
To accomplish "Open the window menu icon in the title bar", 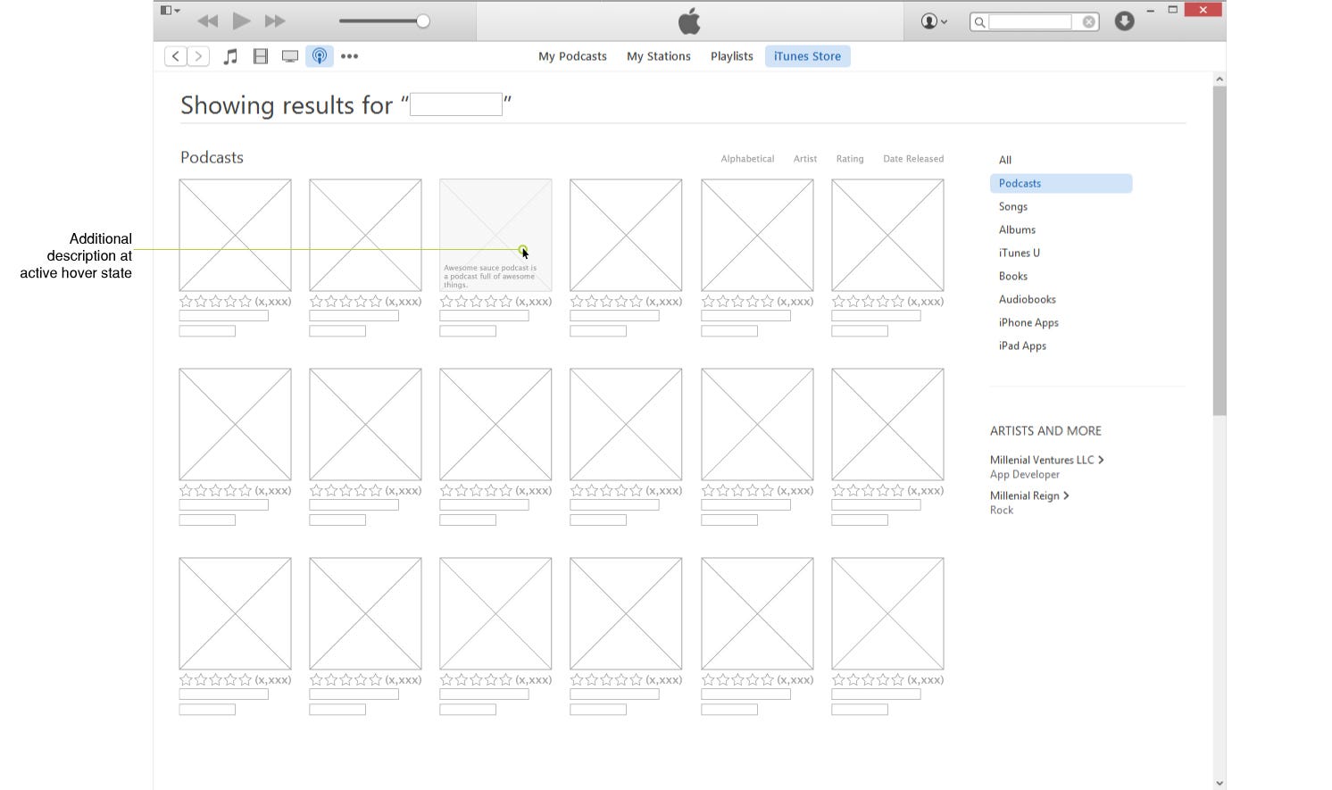I will click(x=170, y=11).
